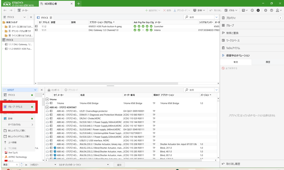
Task: Click the back arrow navigation icon
Action: pos(5,10)
